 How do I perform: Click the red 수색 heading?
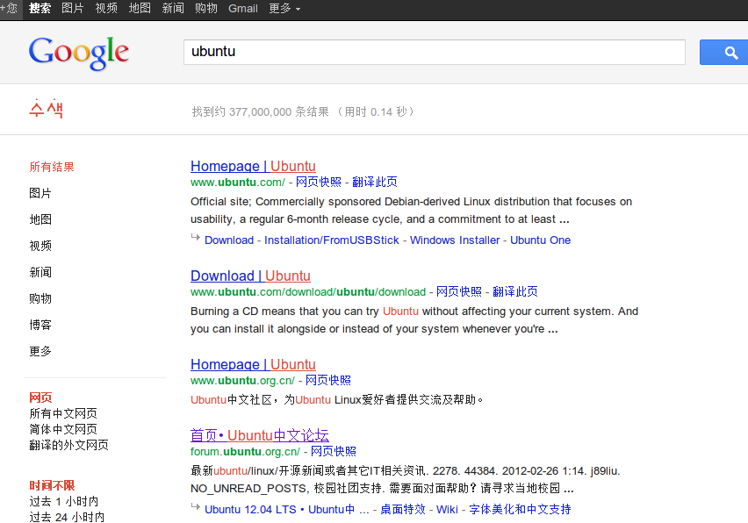[x=46, y=109]
